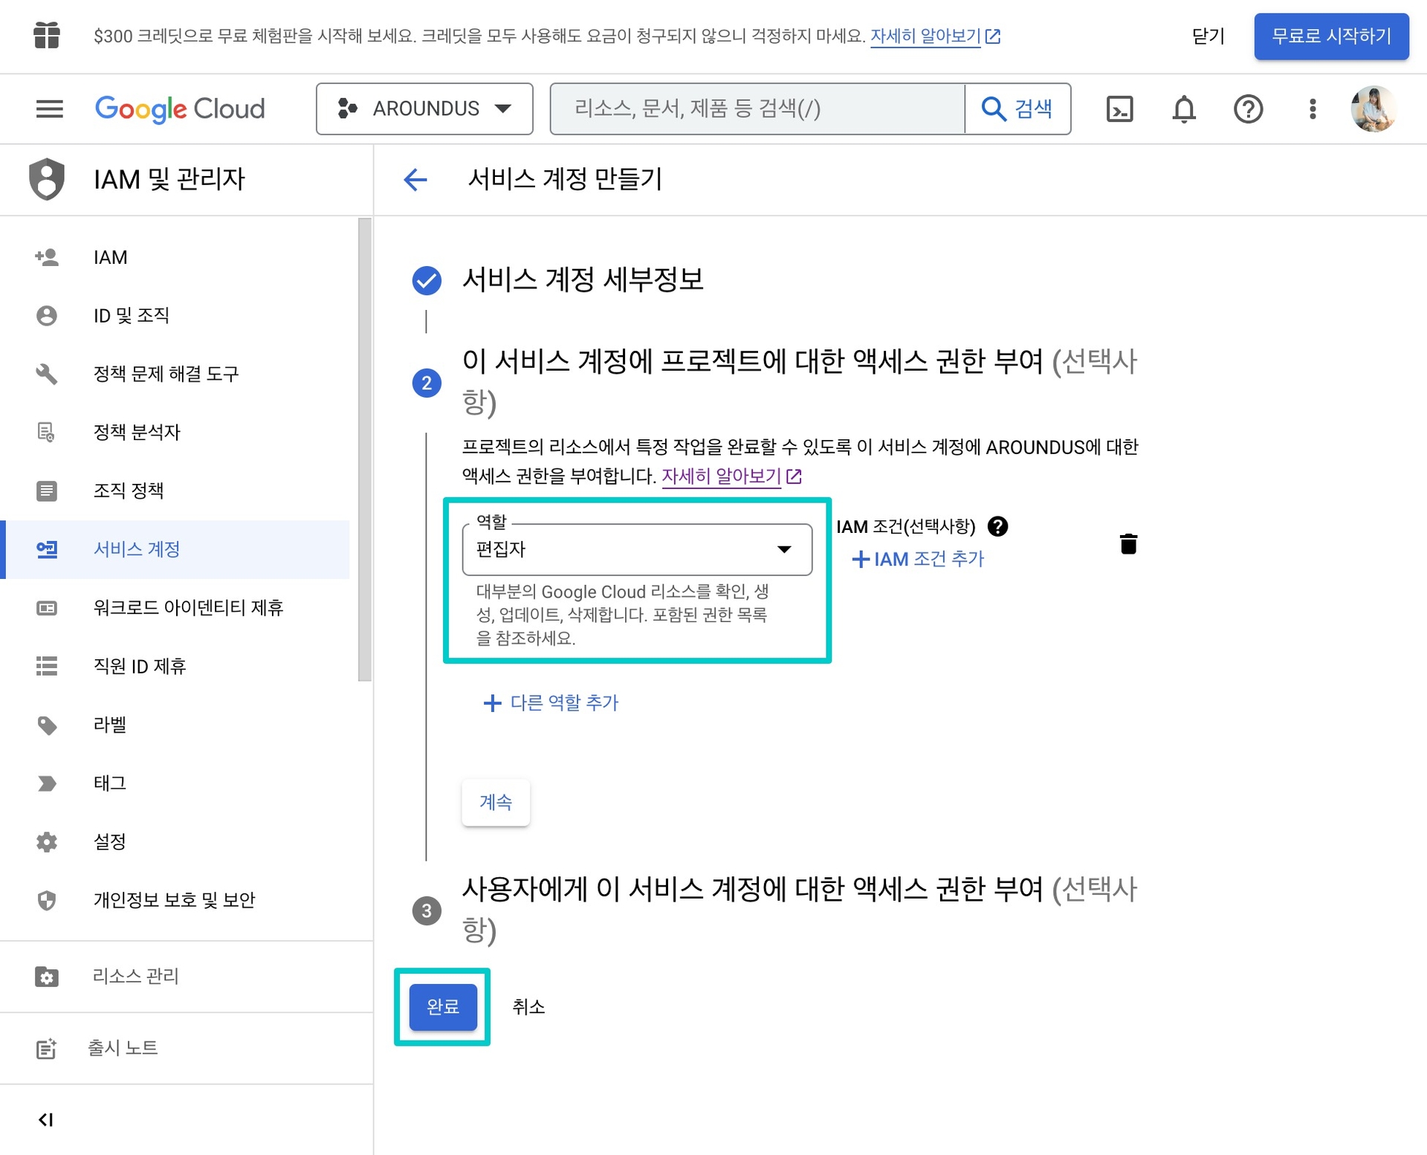Open Cloud Shell terminal icon
The width and height of the screenshot is (1427, 1155).
(1119, 109)
